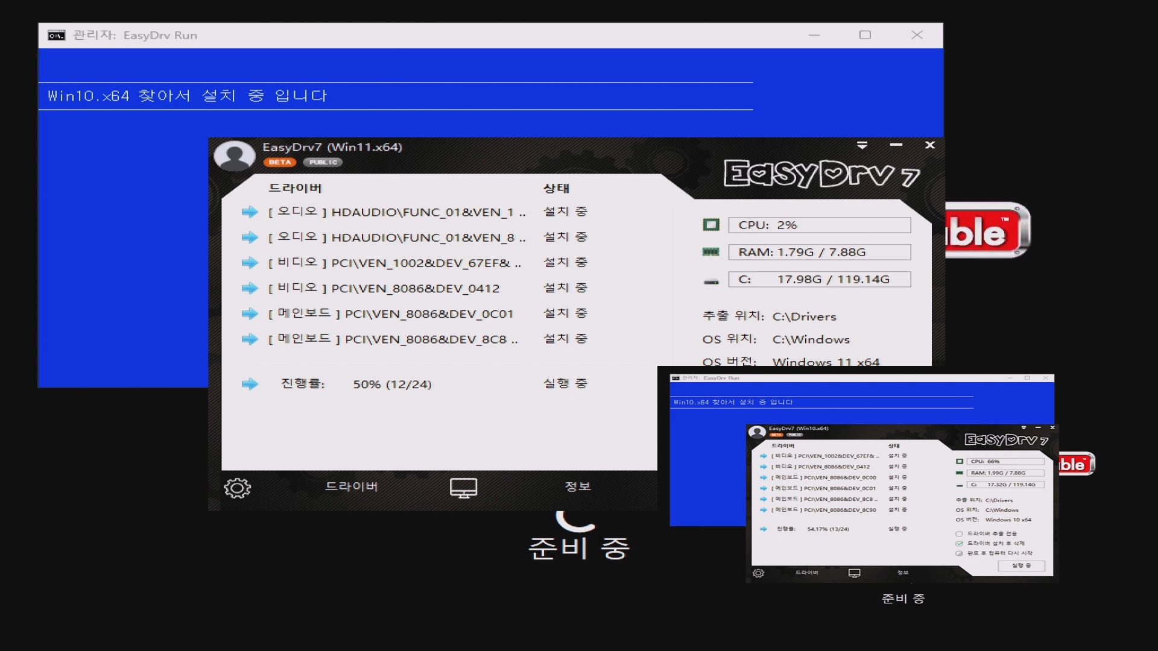Click arrow icon of PCI\VEN_8086&DEV_8C8 row in Win11 window

click(250, 339)
